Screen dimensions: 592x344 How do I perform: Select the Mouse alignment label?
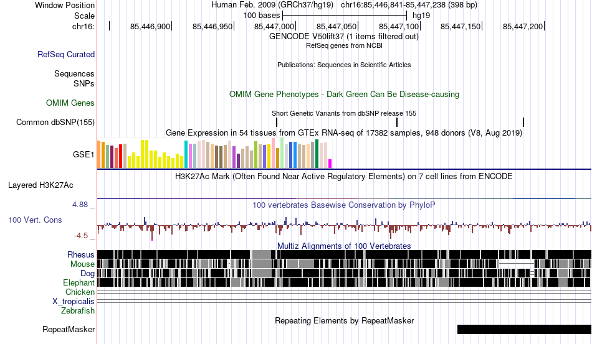[82, 264]
